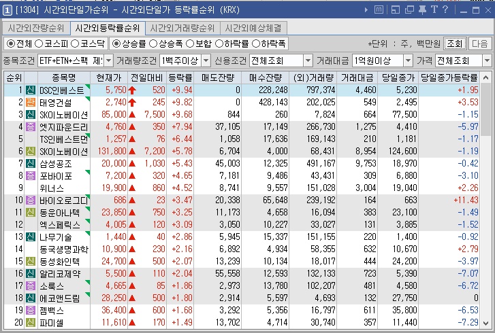
Task: Click the T font icon in title bar
Action: click(x=434, y=10)
